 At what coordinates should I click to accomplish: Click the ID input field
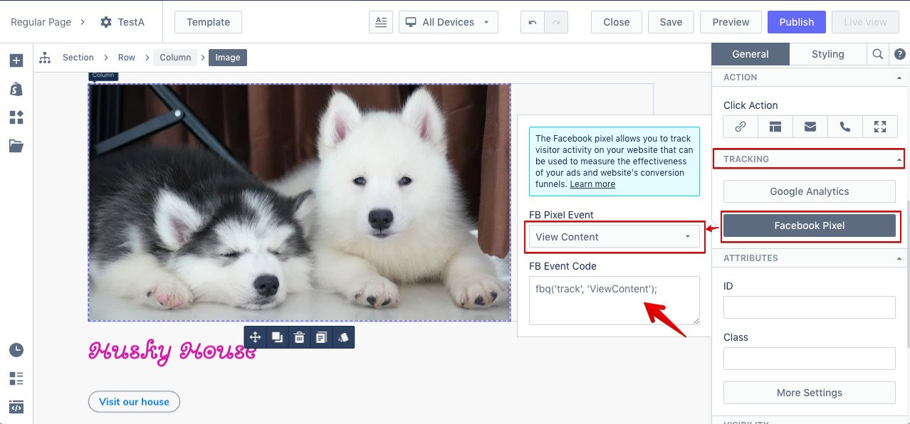coord(810,307)
